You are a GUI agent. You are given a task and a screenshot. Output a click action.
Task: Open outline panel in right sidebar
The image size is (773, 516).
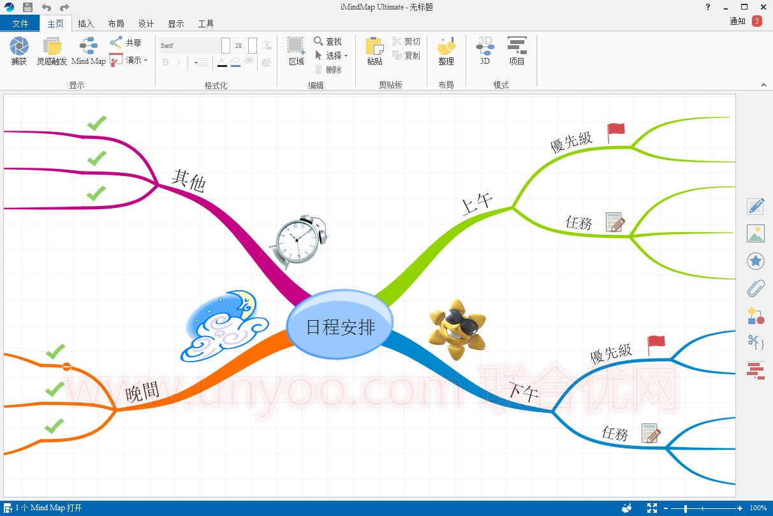(756, 370)
